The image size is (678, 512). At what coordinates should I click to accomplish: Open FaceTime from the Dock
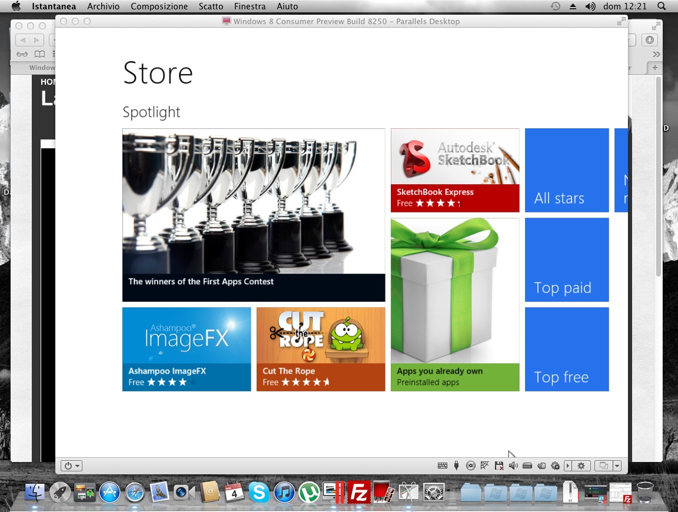[184, 493]
